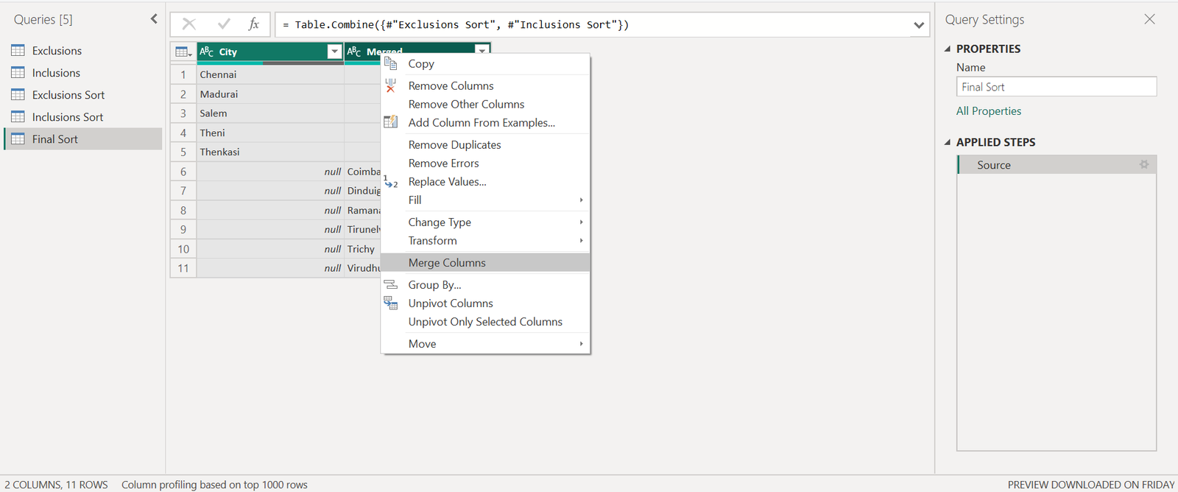Click the Inclusions query table icon

pos(18,72)
